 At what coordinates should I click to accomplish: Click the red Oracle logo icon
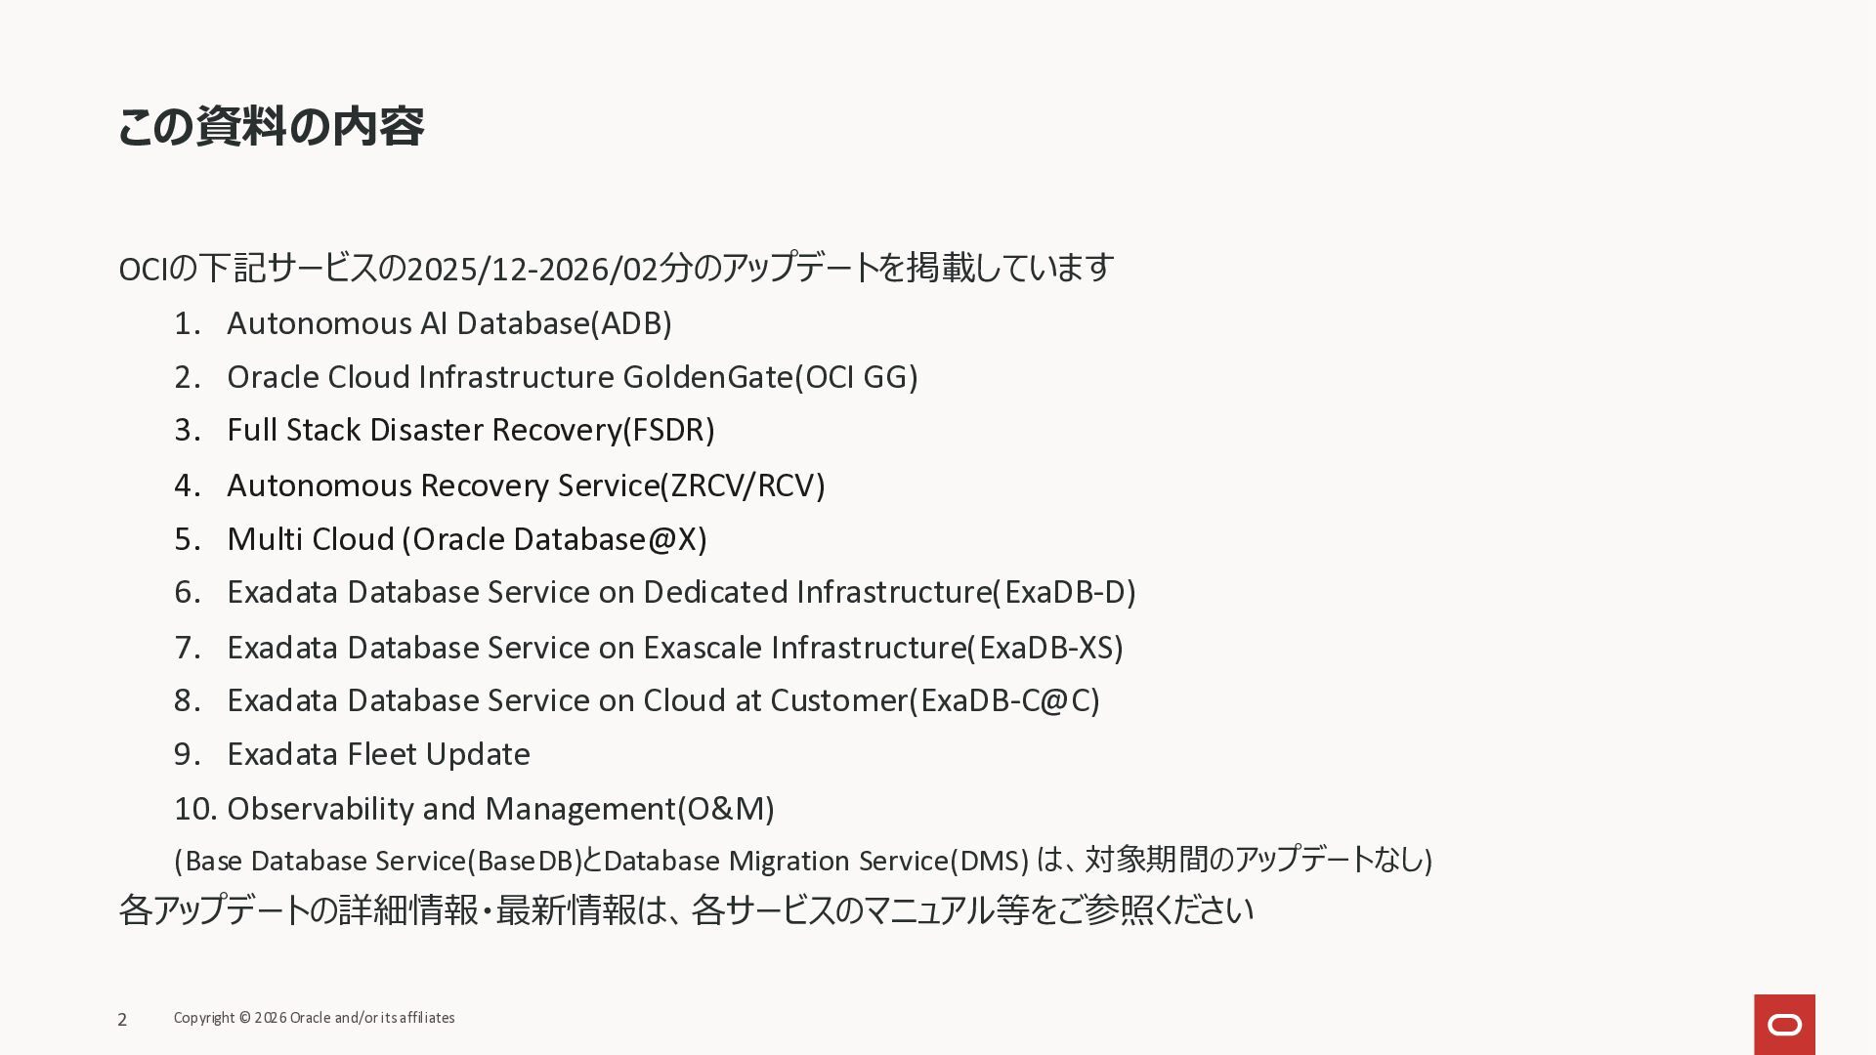pos(1784,1024)
